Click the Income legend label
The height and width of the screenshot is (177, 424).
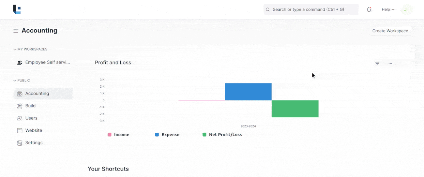tap(121, 135)
